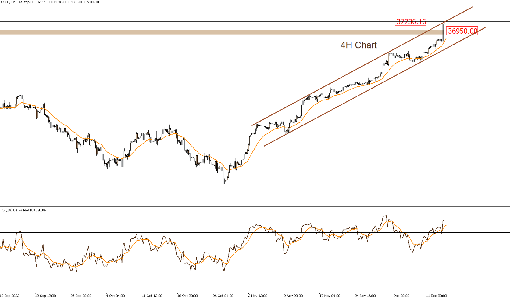Screen dimensions: 510x298
Task: Select the 11 Oct 12:00 axis label
Action: 152,296
